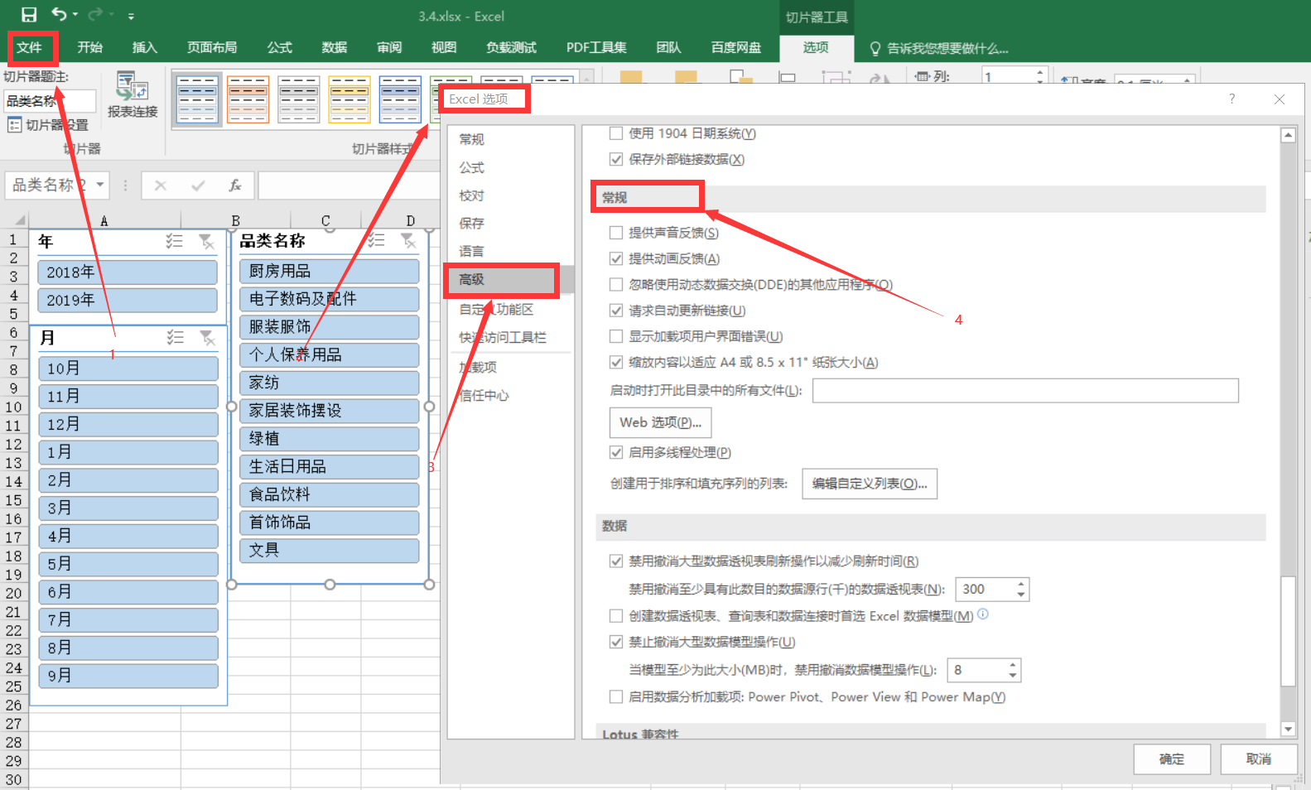Select 10月 in month slicer
The image size is (1311, 790).
[128, 369]
